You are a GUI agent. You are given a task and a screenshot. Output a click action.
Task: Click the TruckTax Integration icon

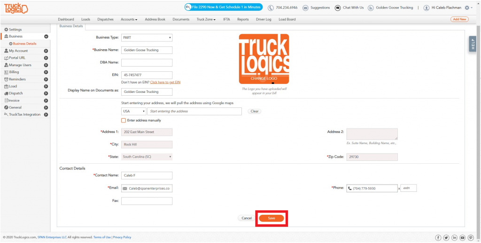coord(6,114)
